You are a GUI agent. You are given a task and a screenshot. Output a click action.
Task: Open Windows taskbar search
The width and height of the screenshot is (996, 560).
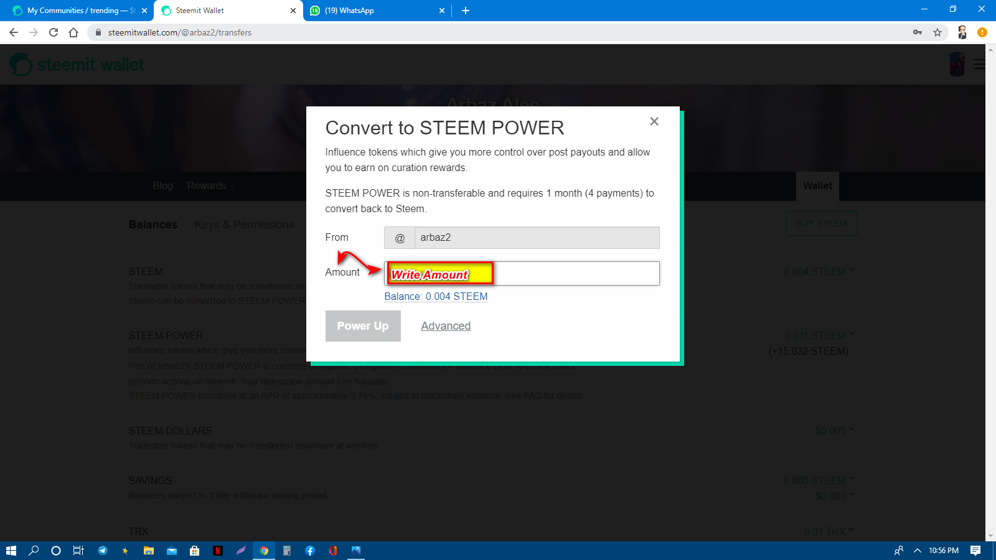(x=34, y=551)
